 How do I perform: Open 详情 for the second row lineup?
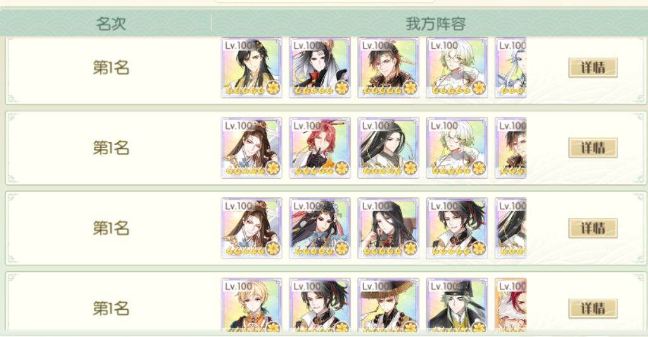coord(593,148)
